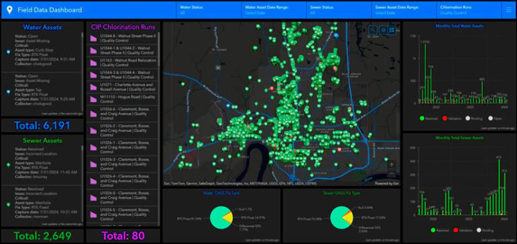Image resolution: width=517 pixels, height=244 pixels.
Task: Click polygon icon for U1044-1 & U1044-2 run
Action: pos(94,50)
